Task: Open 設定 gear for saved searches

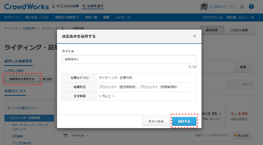Action: 47,79
